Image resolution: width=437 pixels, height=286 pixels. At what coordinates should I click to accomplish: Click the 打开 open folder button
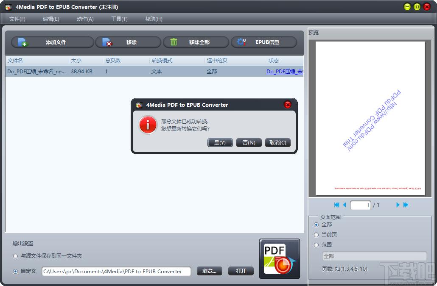pos(241,271)
